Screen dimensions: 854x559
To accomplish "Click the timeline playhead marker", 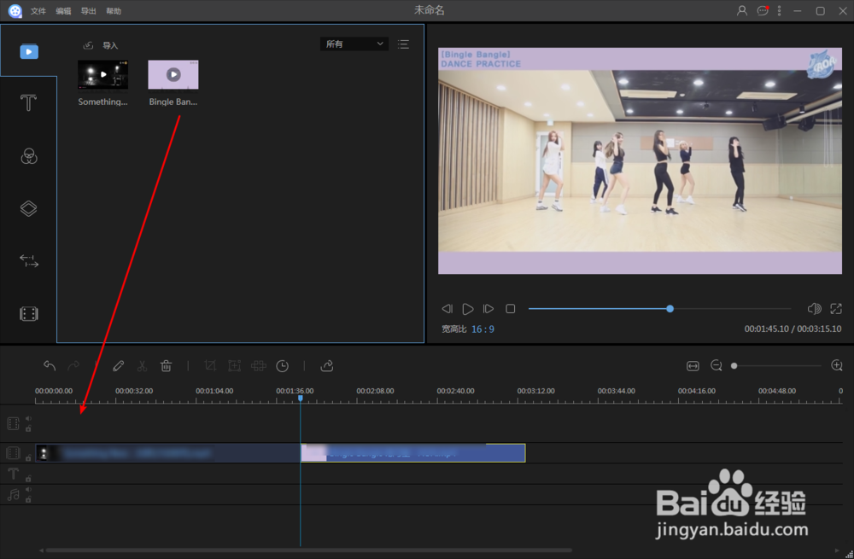I will click(x=300, y=399).
